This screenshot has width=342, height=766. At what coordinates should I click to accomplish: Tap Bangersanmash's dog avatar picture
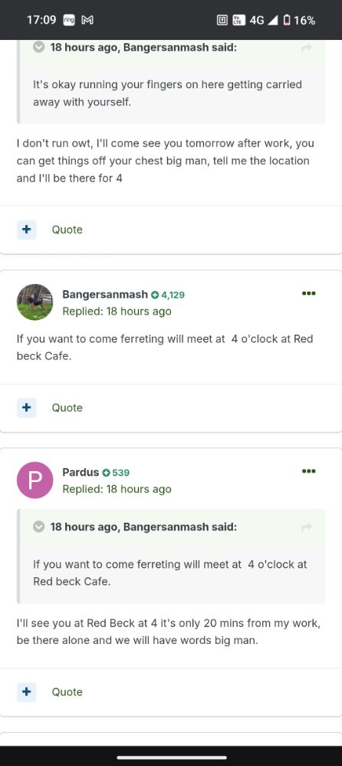click(35, 302)
